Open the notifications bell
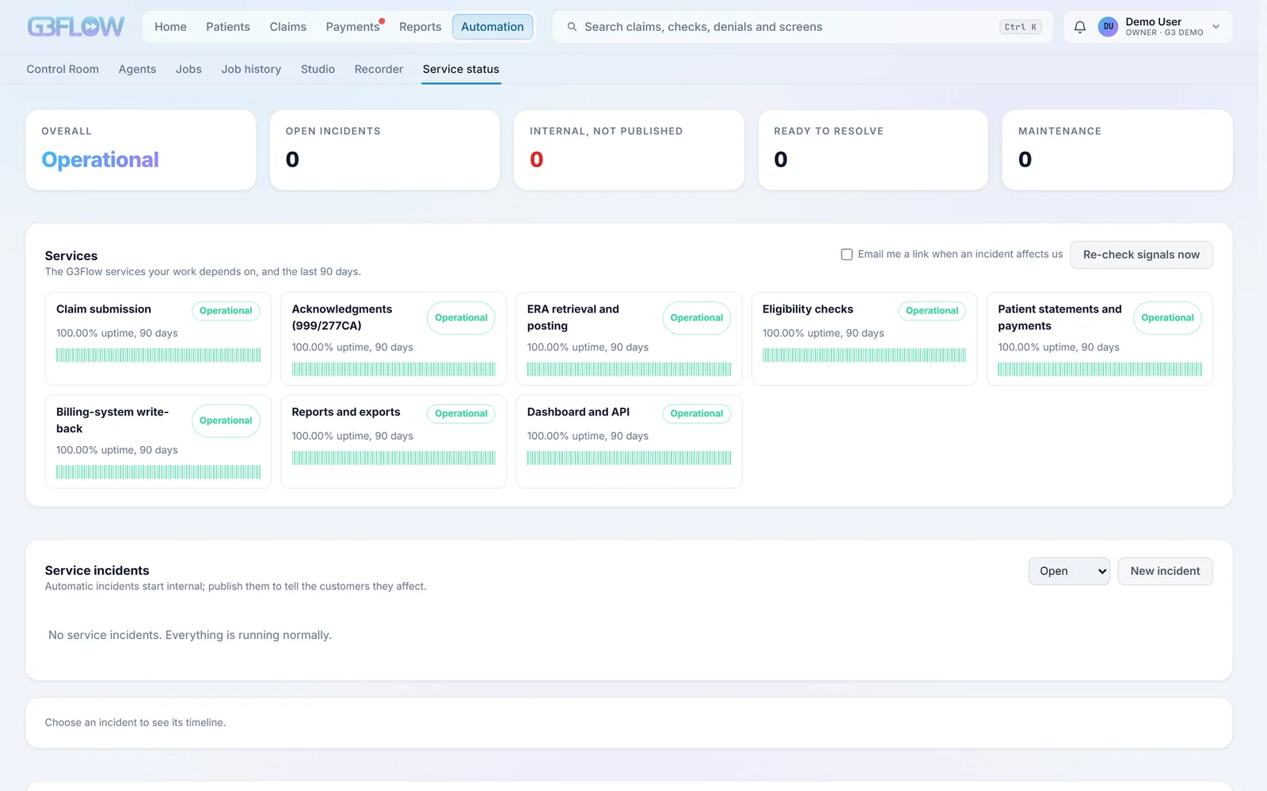 (1079, 27)
